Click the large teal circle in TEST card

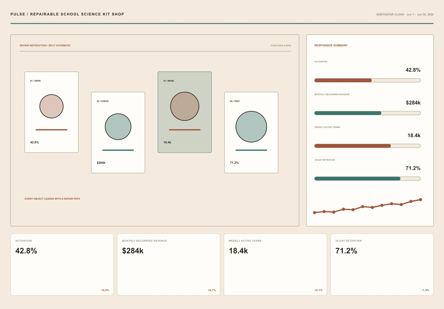coord(251,127)
